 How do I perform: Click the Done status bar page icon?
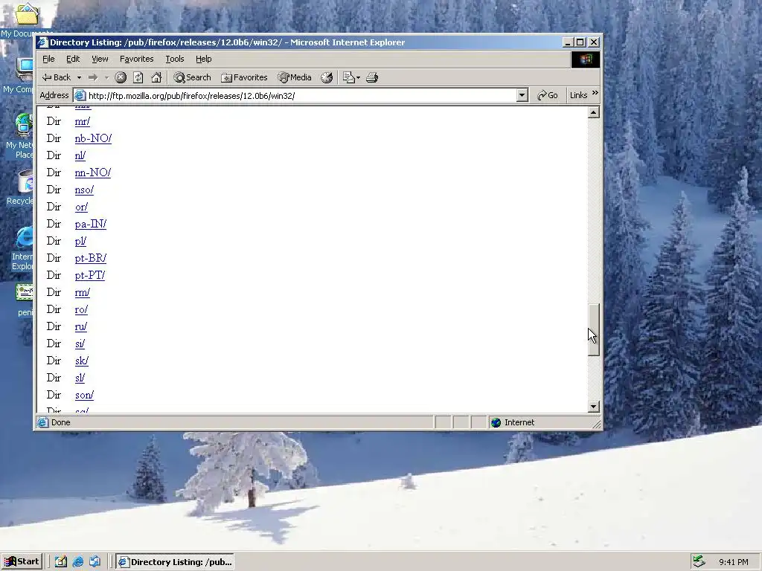42,422
